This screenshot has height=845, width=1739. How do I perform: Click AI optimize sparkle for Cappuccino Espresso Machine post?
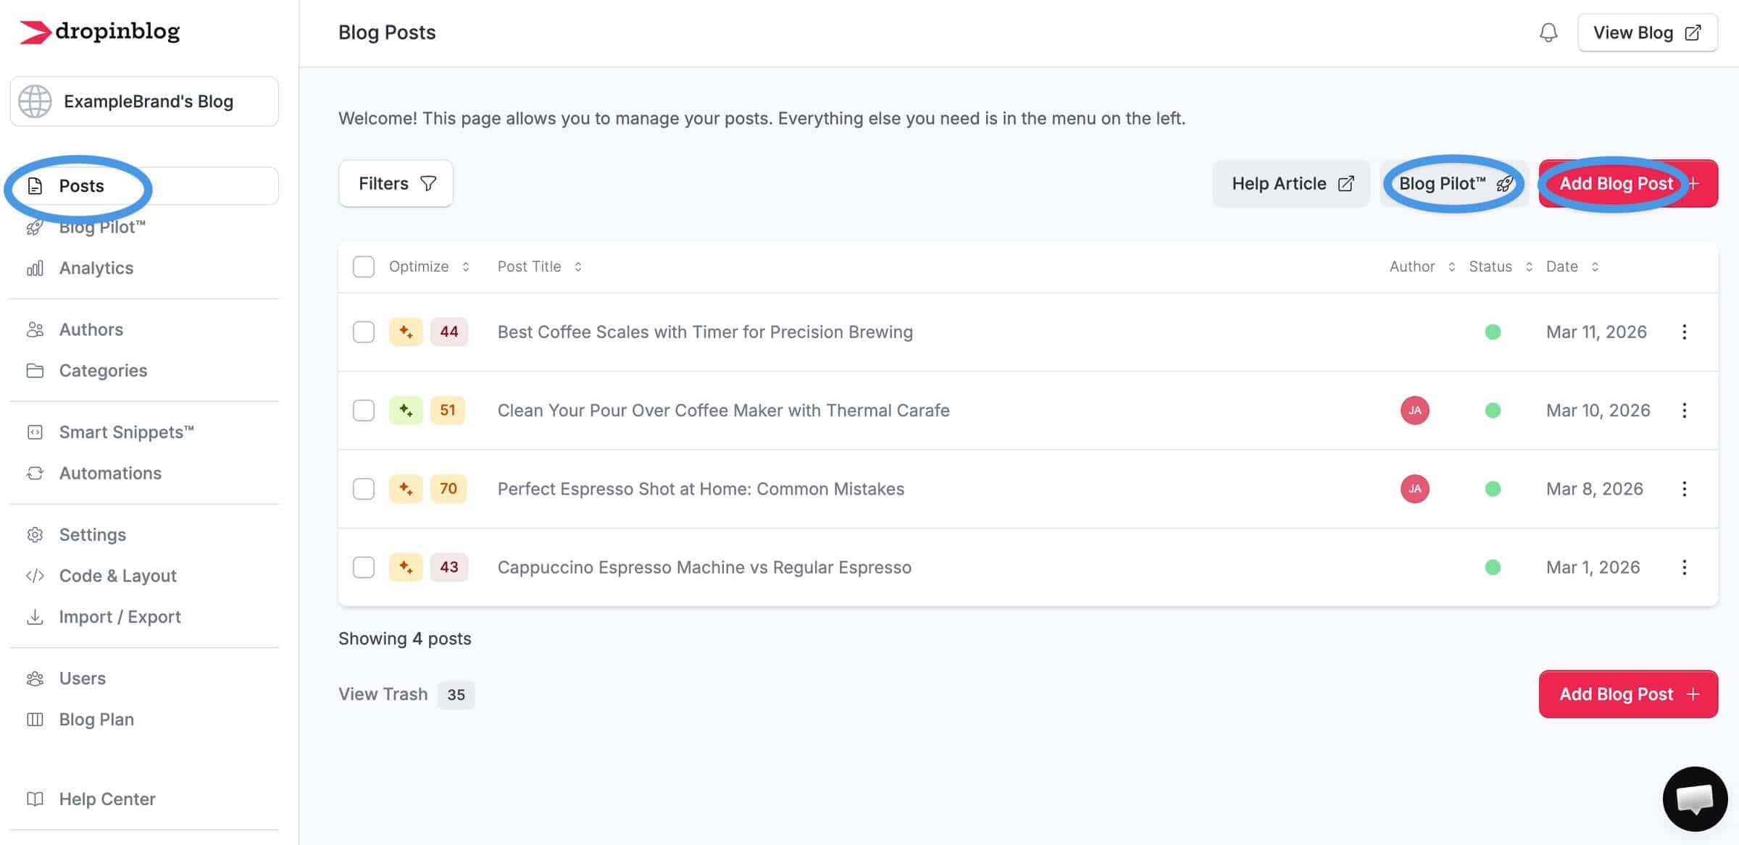tap(406, 567)
